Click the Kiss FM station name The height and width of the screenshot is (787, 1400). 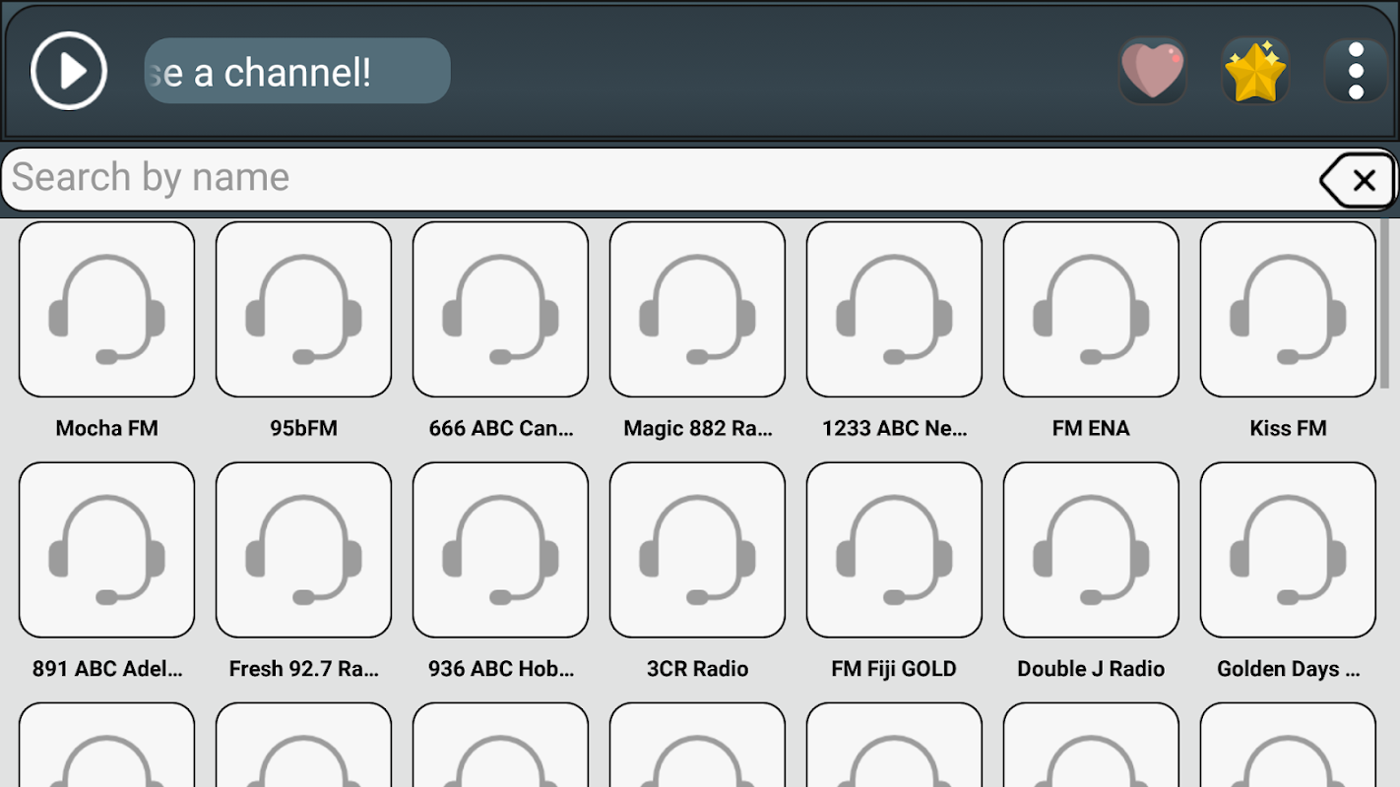[x=1289, y=428]
